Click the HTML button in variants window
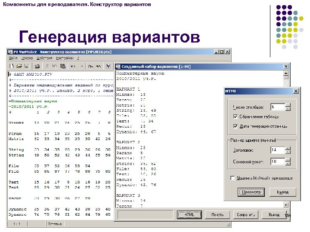Image resolution: width=310 pixels, height=232 pixels. [189, 215]
